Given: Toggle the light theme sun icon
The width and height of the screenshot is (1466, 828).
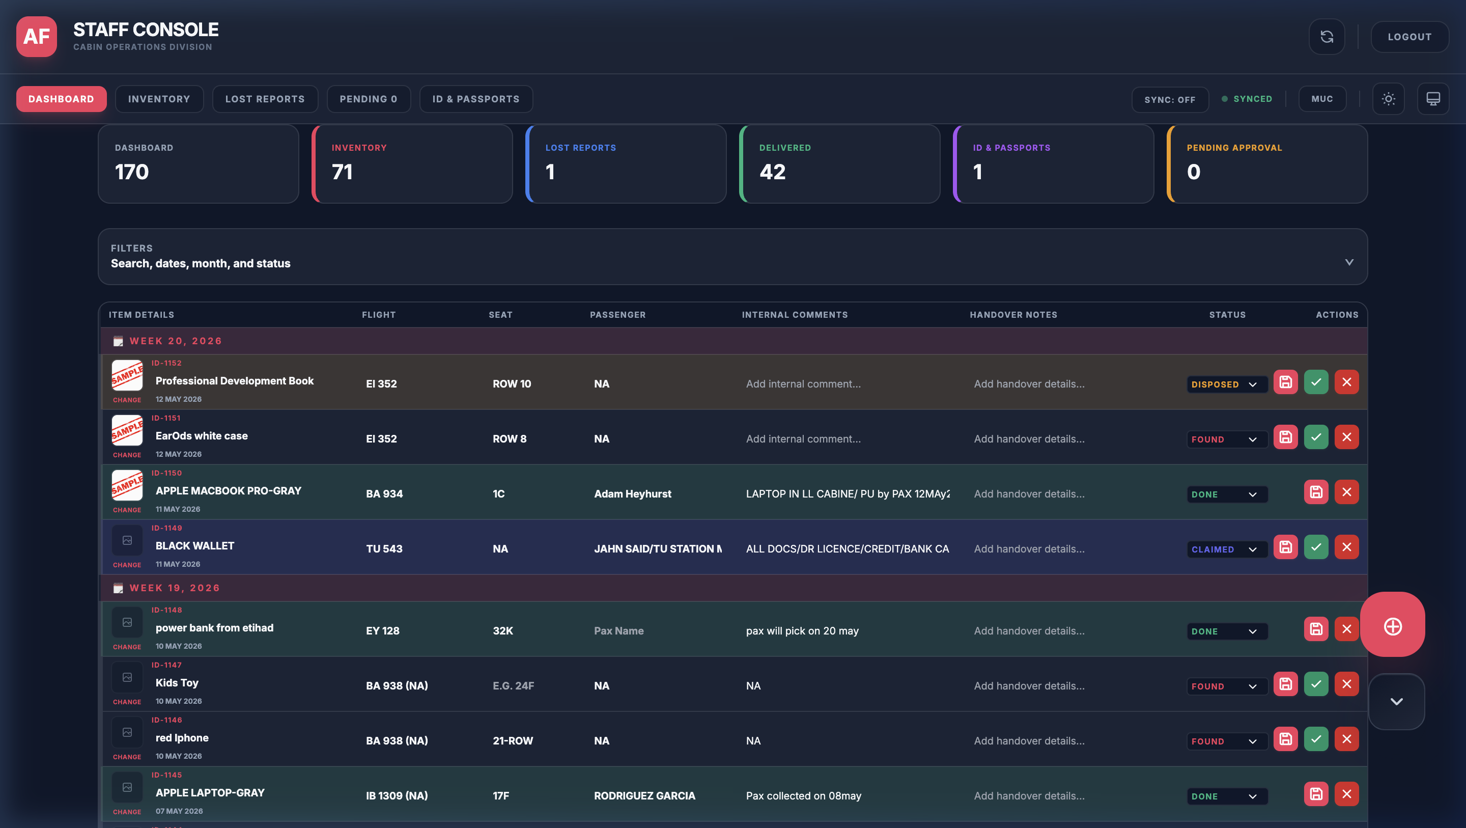Looking at the screenshot, I should [1388, 99].
